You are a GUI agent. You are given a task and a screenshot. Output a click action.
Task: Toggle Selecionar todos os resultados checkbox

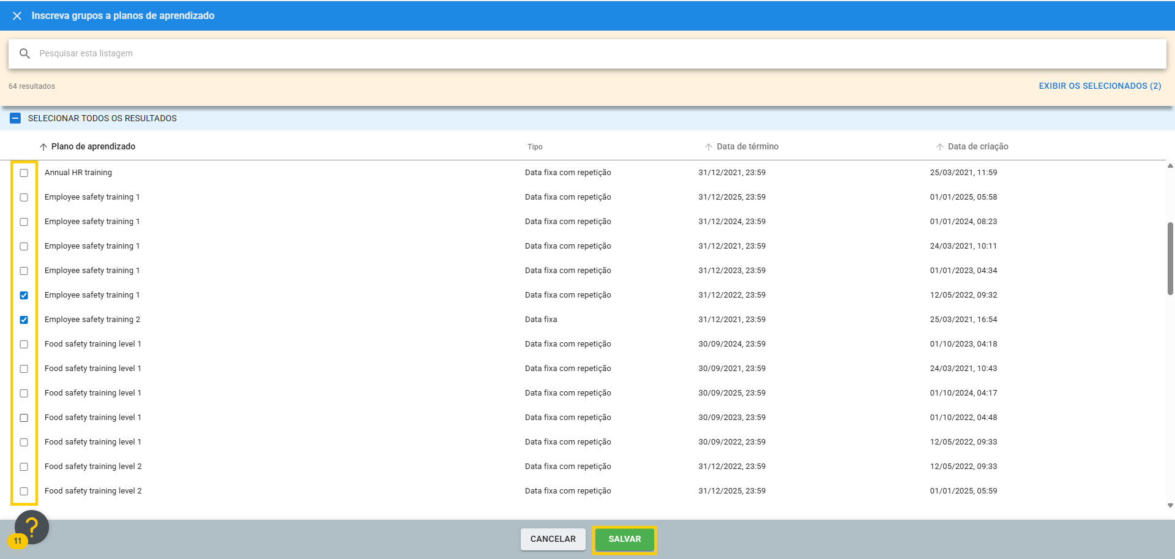click(x=15, y=118)
